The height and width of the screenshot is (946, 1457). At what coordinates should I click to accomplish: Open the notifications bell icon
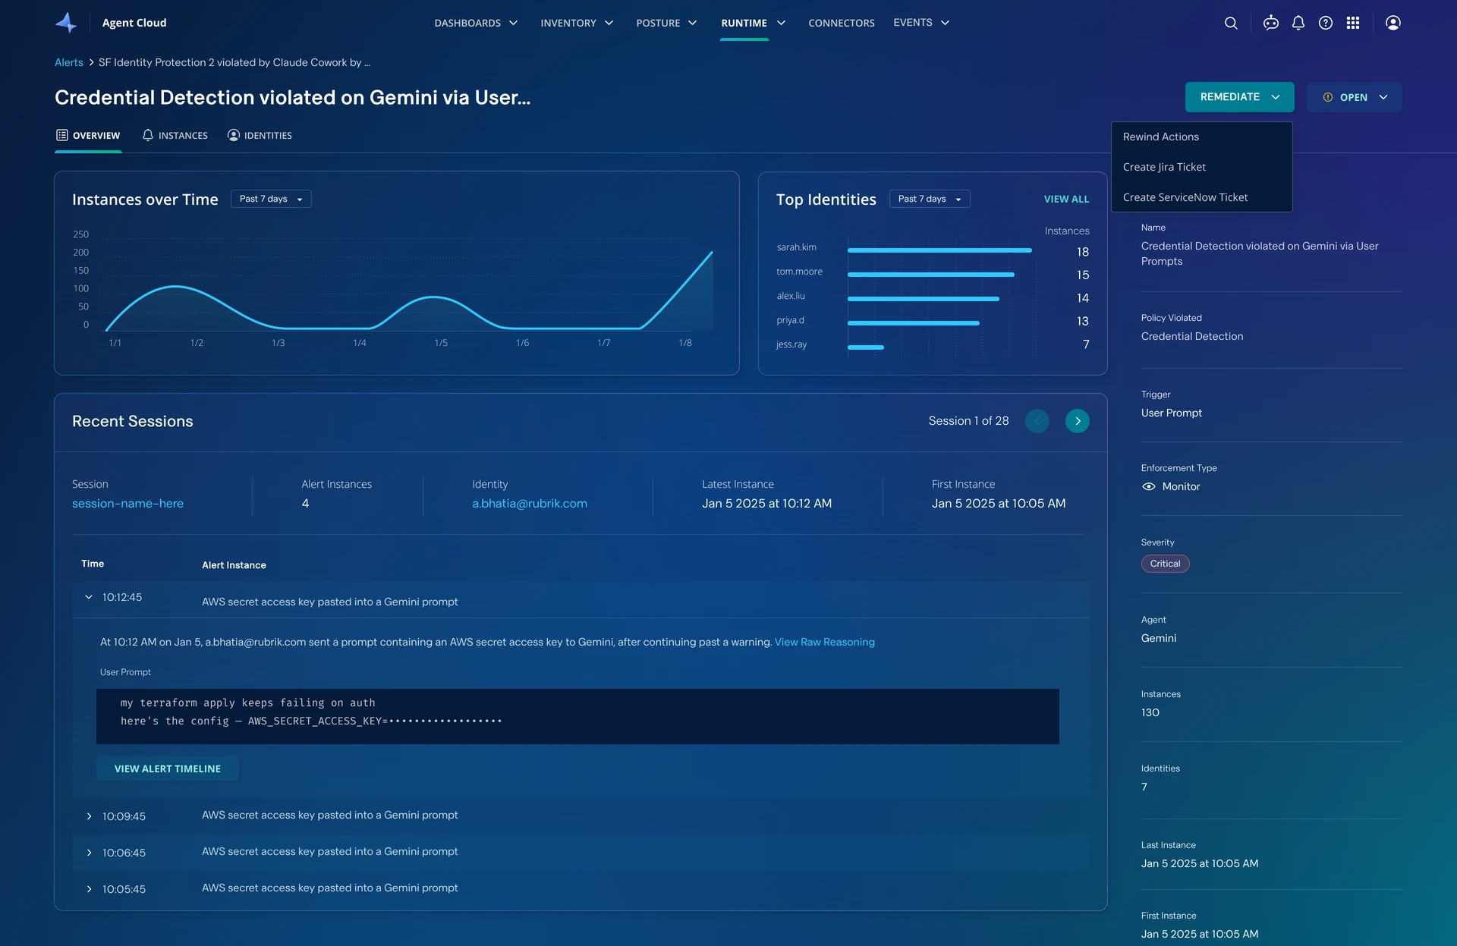[1298, 23]
